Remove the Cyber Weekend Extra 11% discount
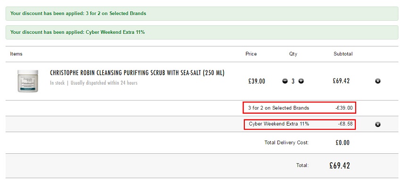This screenshot has height=181, width=401. point(378,125)
